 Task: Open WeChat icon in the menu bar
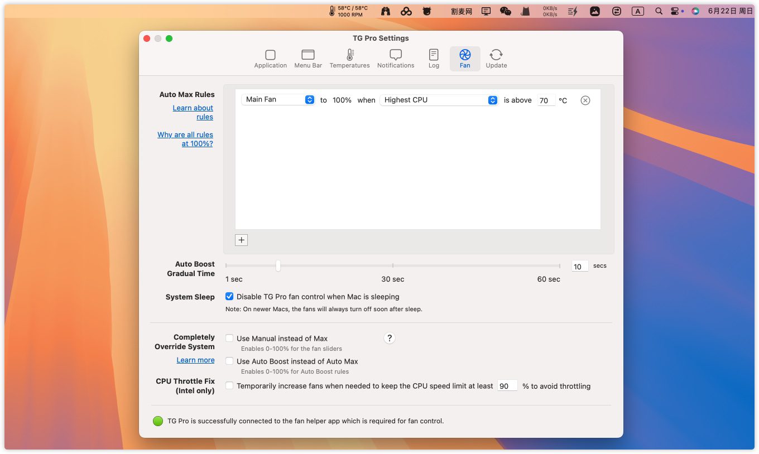coord(506,11)
